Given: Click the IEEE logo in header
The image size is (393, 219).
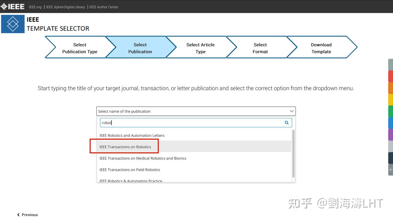Looking at the screenshot, I should click(x=13, y=7).
